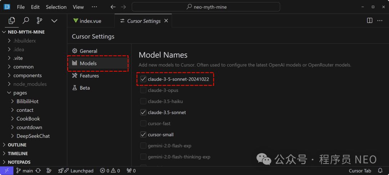Enable the claude-3-opus model checkbox
The width and height of the screenshot is (389, 175).
click(143, 90)
